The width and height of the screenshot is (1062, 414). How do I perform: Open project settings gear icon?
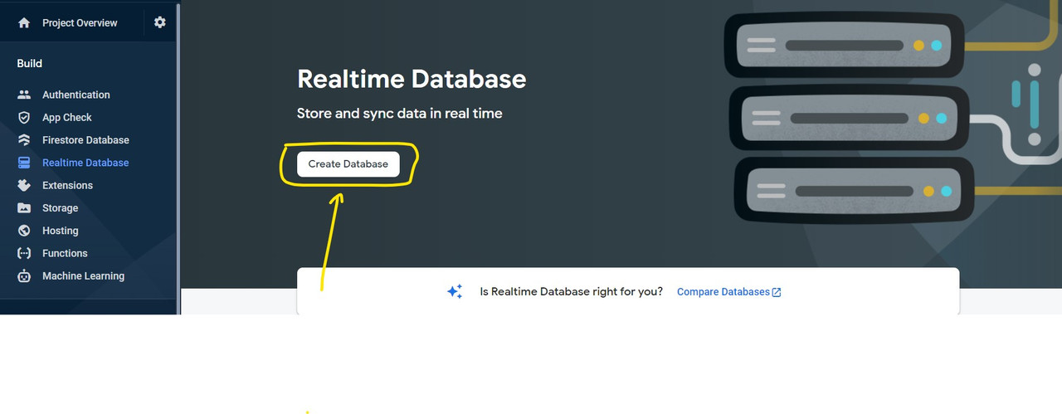pos(160,22)
